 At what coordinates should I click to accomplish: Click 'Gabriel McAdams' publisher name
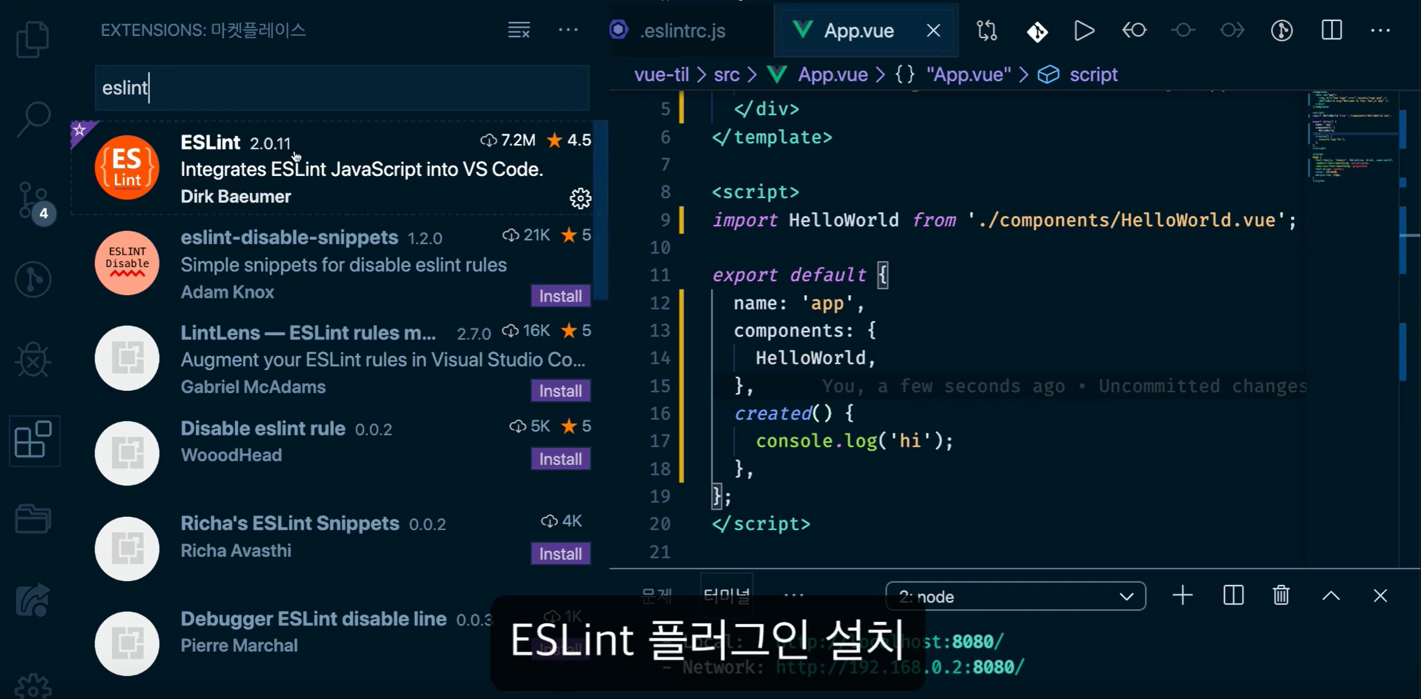pos(253,387)
